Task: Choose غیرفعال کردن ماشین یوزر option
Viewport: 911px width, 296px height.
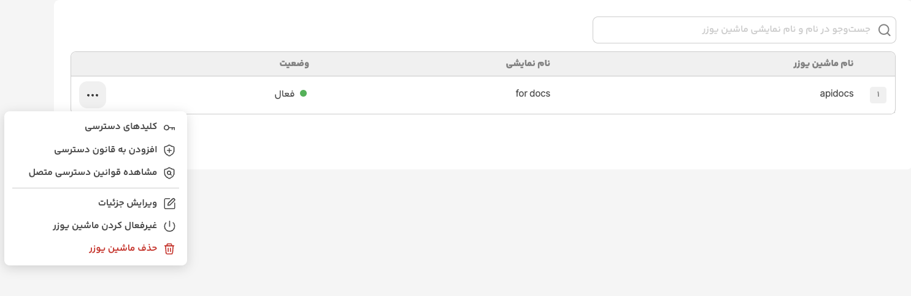Action: click(x=105, y=226)
